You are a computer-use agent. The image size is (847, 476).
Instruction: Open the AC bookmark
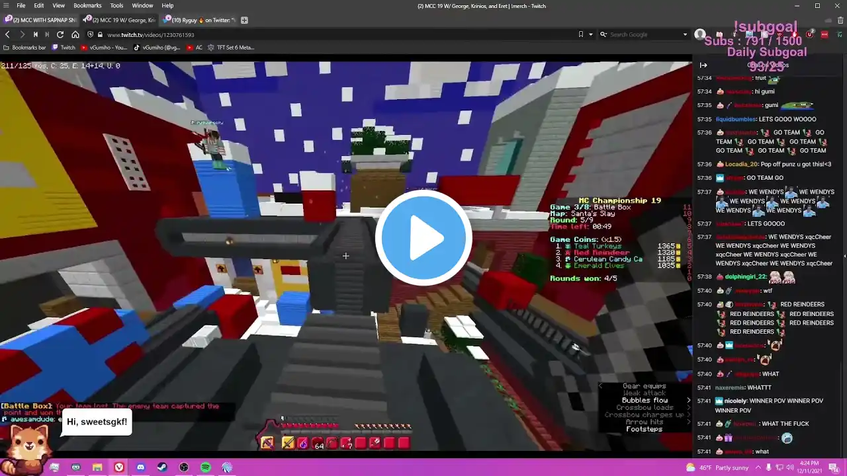click(195, 48)
